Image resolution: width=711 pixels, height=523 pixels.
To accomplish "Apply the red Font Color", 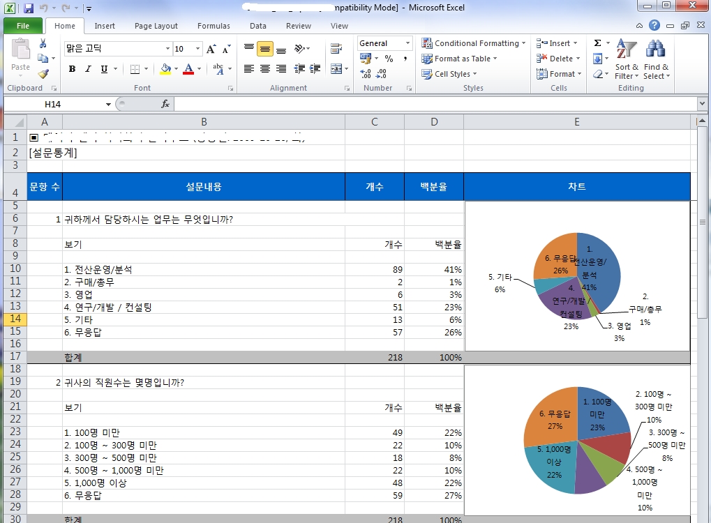I will coord(188,69).
